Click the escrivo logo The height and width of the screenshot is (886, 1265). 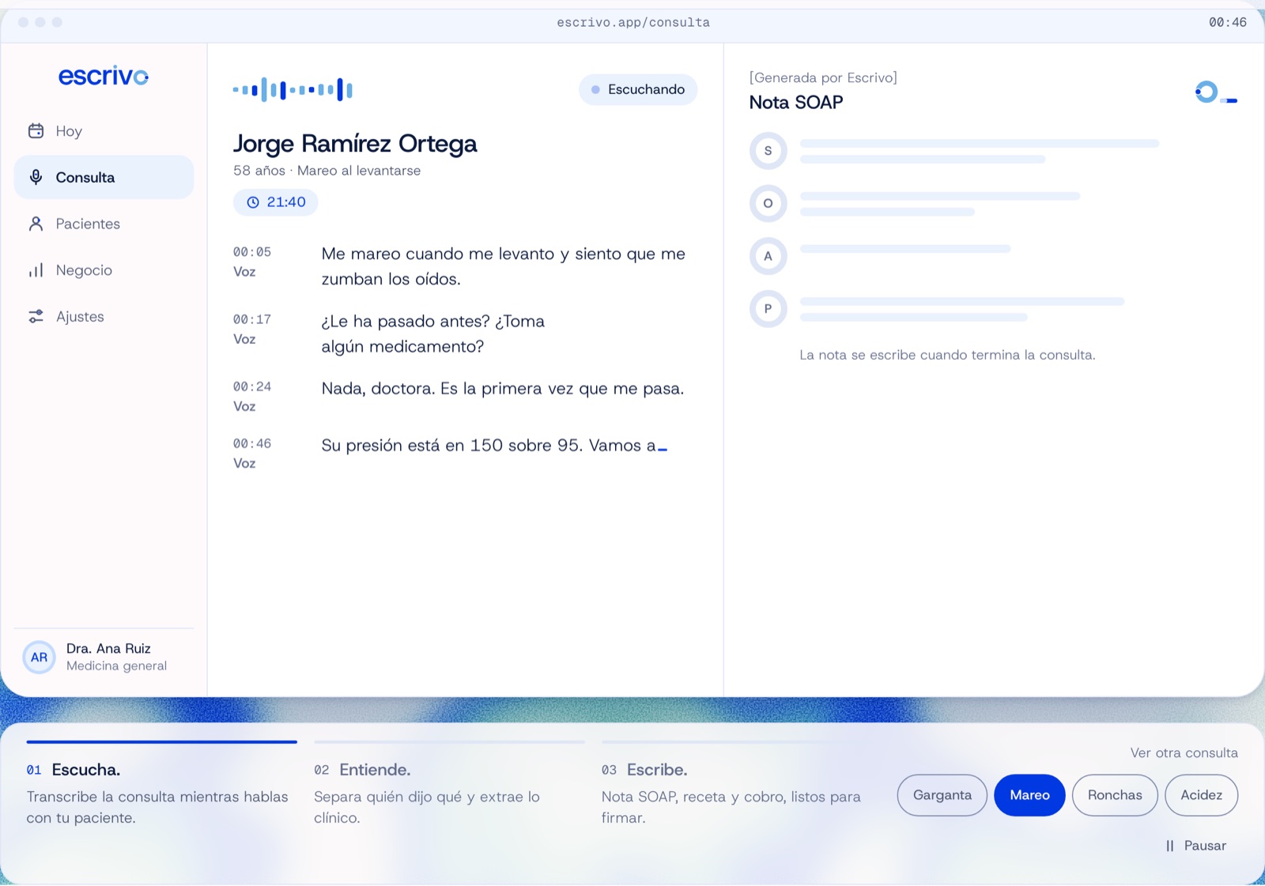pyautogui.click(x=104, y=76)
